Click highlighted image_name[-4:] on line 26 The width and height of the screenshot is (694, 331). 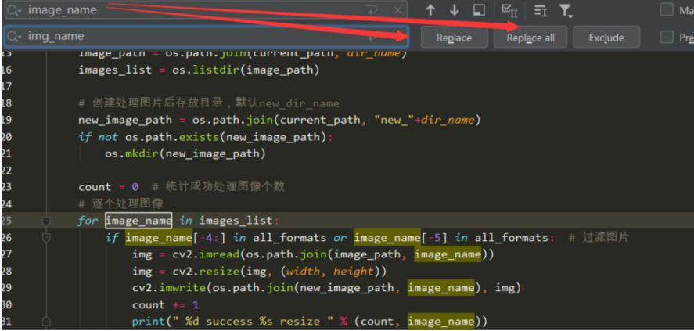(x=159, y=238)
